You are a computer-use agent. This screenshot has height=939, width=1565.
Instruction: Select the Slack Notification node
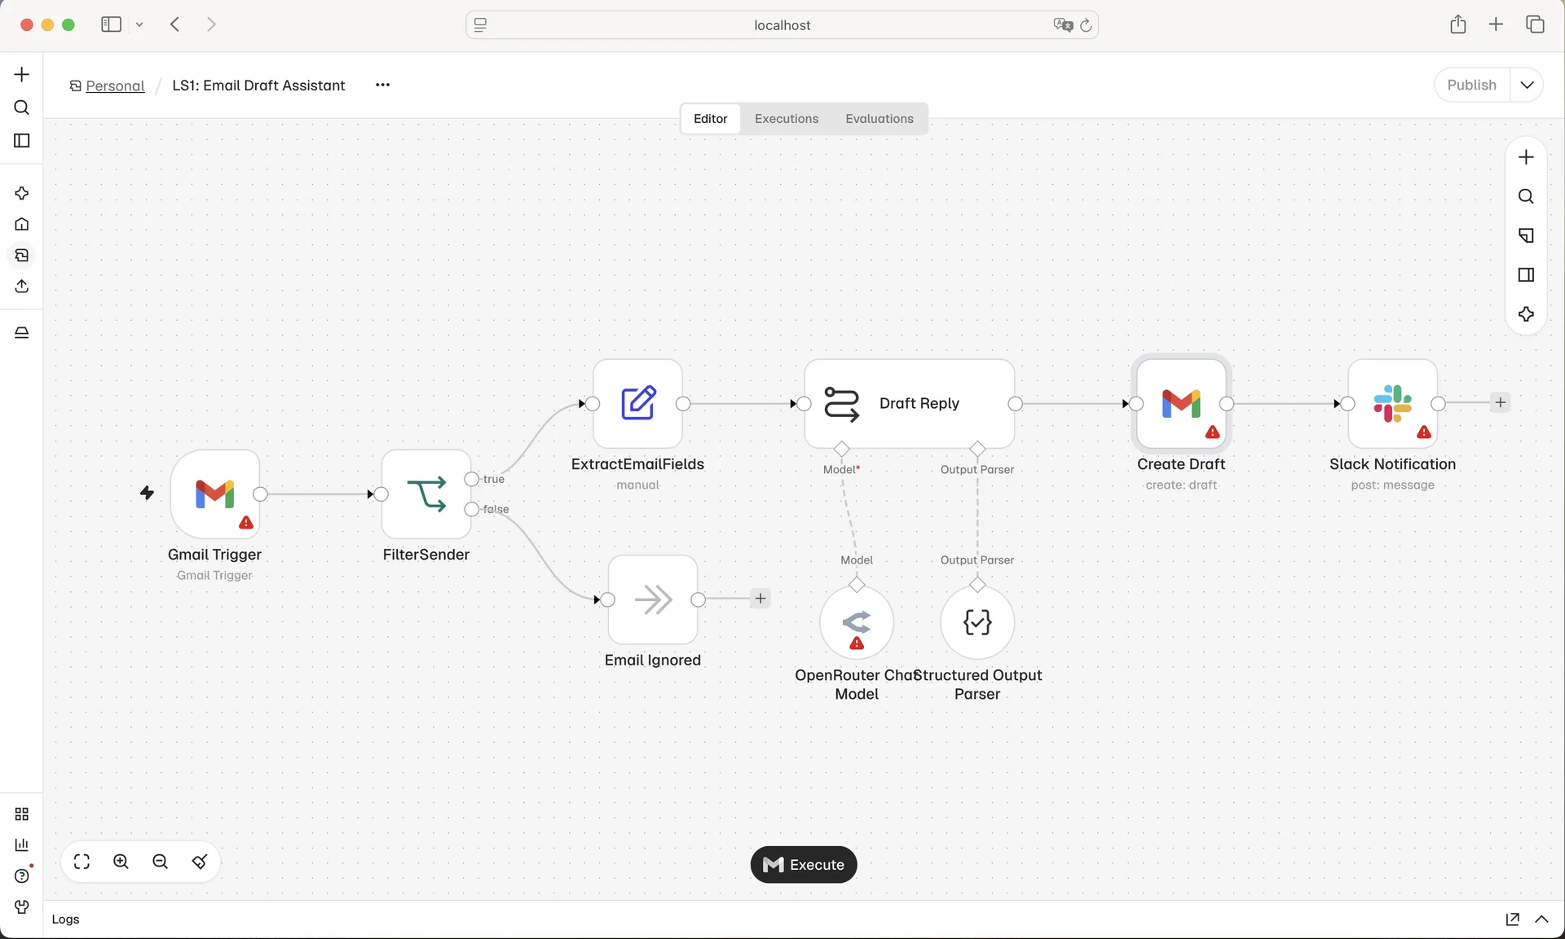pos(1392,403)
